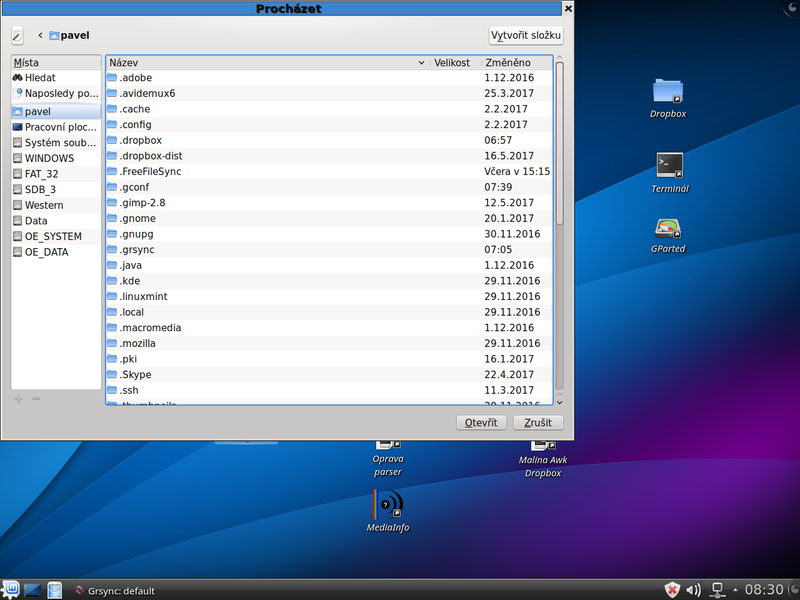This screenshot has height=600, width=800.
Task: Select the pavel home entry in sidebar
Action: tap(56, 111)
